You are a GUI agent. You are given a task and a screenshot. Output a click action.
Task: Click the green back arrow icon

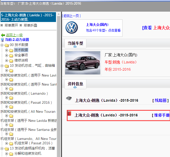(x=3, y=35)
